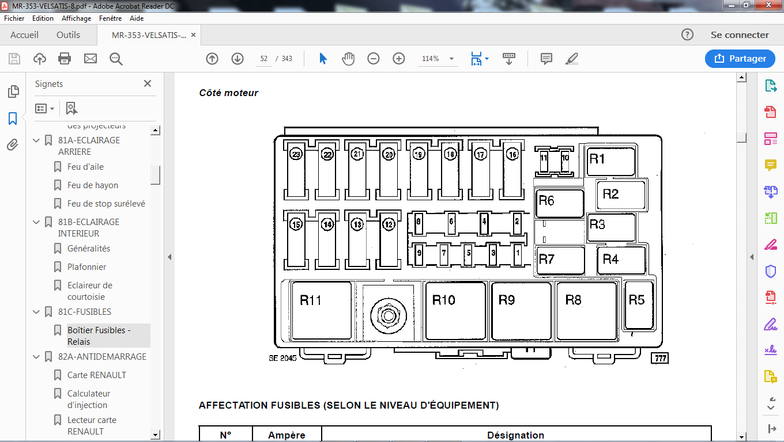The width and height of the screenshot is (784, 442).
Task: Collapse the 81C-FUSIBLES bookmark group
Action: click(x=37, y=312)
